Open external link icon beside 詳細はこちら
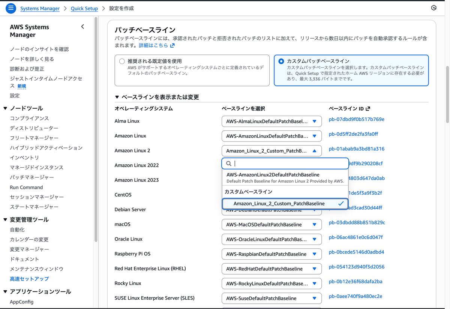Screen dimensions: 450x309 pyautogui.click(x=172, y=45)
